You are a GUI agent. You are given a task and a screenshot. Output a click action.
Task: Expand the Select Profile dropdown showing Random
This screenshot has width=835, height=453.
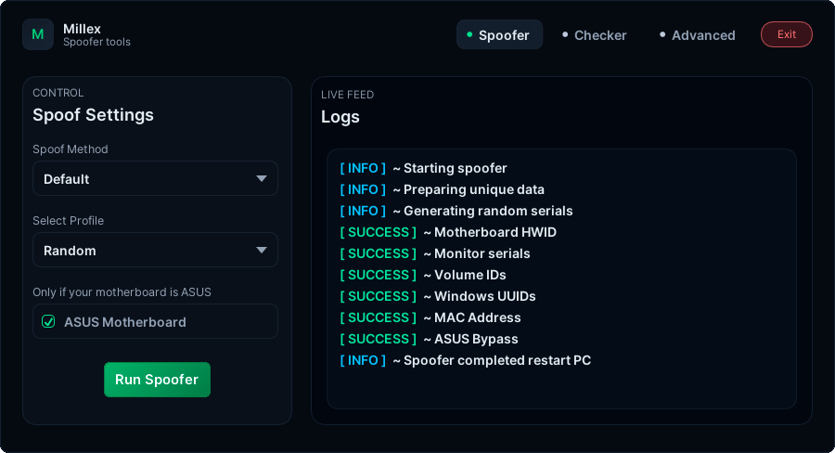point(154,250)
